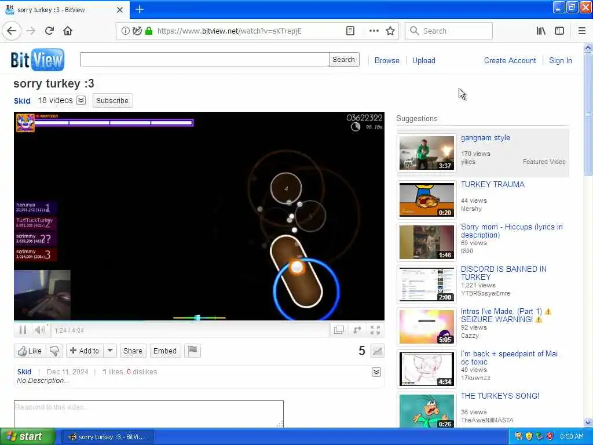Click the page scrollbar up arrow
The height and width of the screenshot is (445, 593).
tap(588, 48)
